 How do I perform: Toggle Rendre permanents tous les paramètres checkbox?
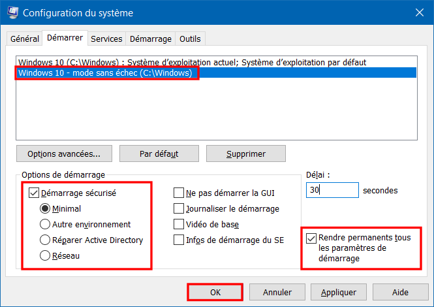pyautogui.click(x=311, y=238)
